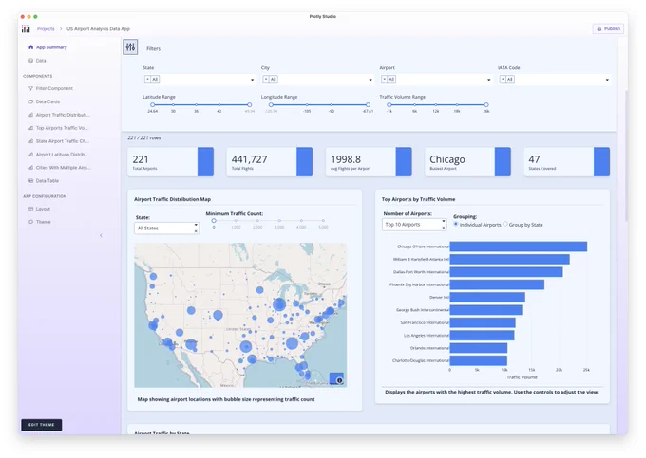Collapse the sidebar with the chevron arrow

[x=101, y=235]
